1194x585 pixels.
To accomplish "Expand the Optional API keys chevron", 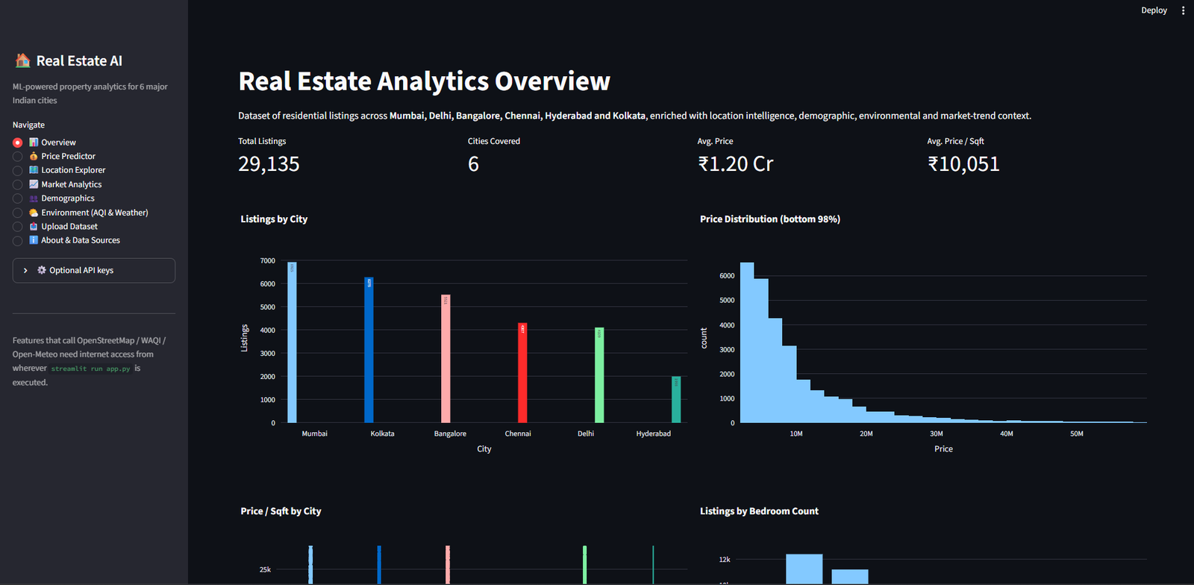I will point(25,270).
